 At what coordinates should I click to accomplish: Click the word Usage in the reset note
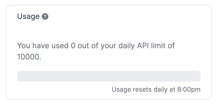tap(121, 90)
